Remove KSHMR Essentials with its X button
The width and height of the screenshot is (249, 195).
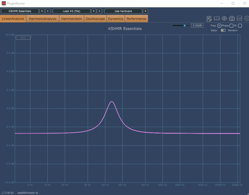(x=48, y=11)
